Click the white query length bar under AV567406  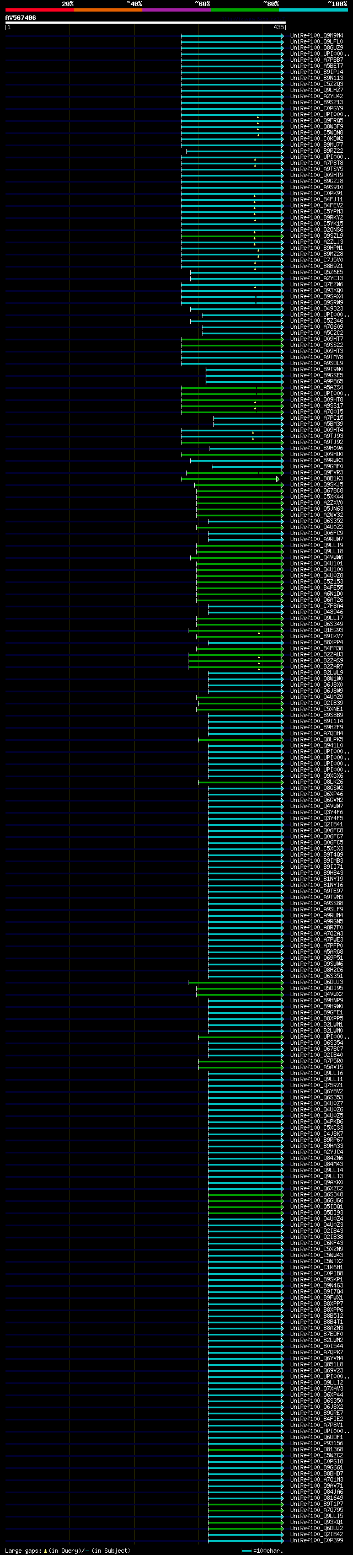146,23
